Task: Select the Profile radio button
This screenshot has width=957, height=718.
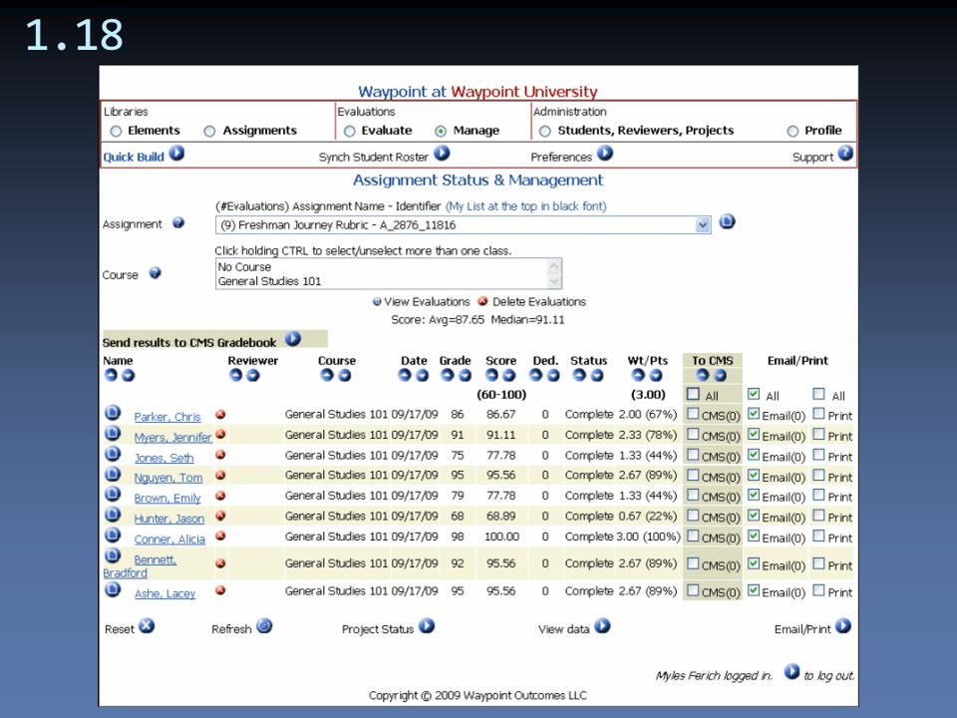Action: (x=793, y=132)
